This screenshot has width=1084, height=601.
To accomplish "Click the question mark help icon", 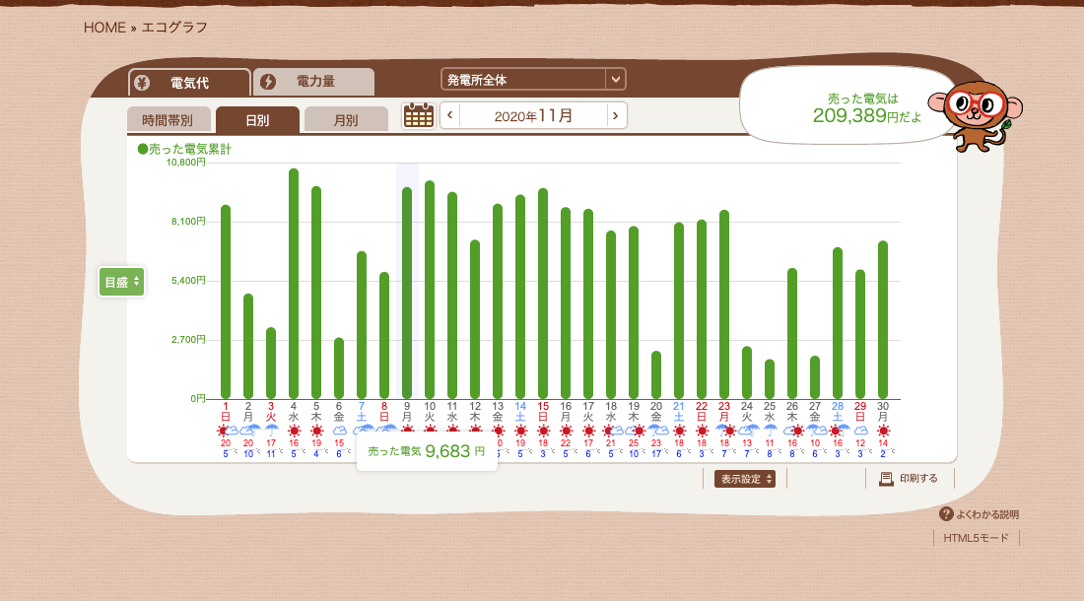I will [x=946, y=514].
